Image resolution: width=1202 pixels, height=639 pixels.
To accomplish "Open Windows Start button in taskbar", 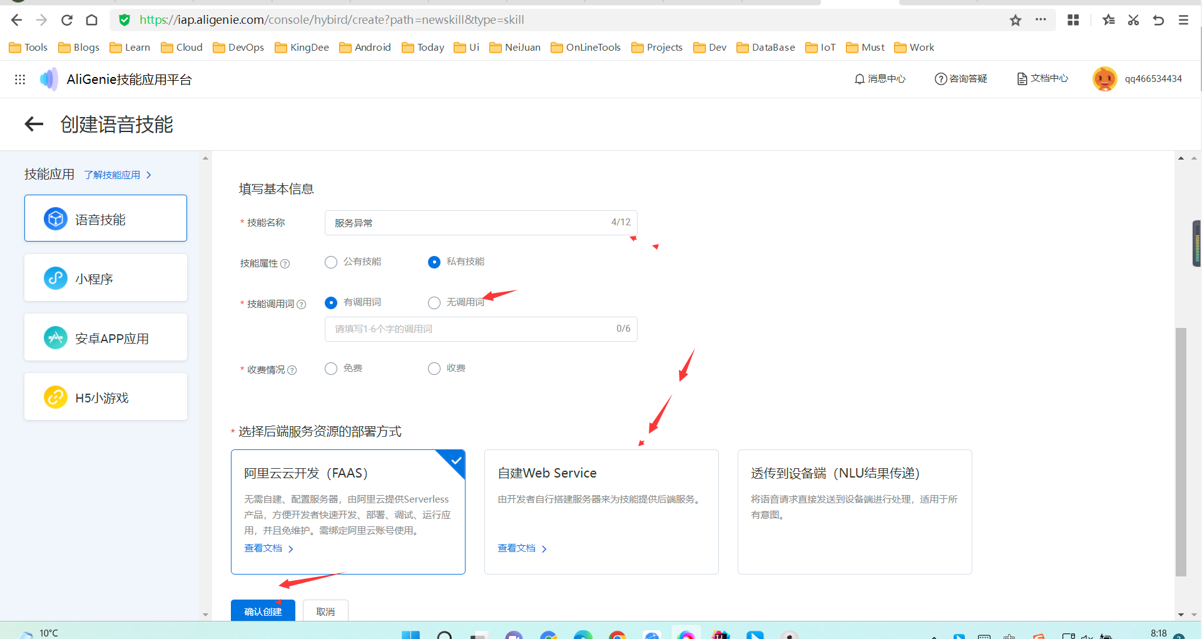I will (410, 634).
